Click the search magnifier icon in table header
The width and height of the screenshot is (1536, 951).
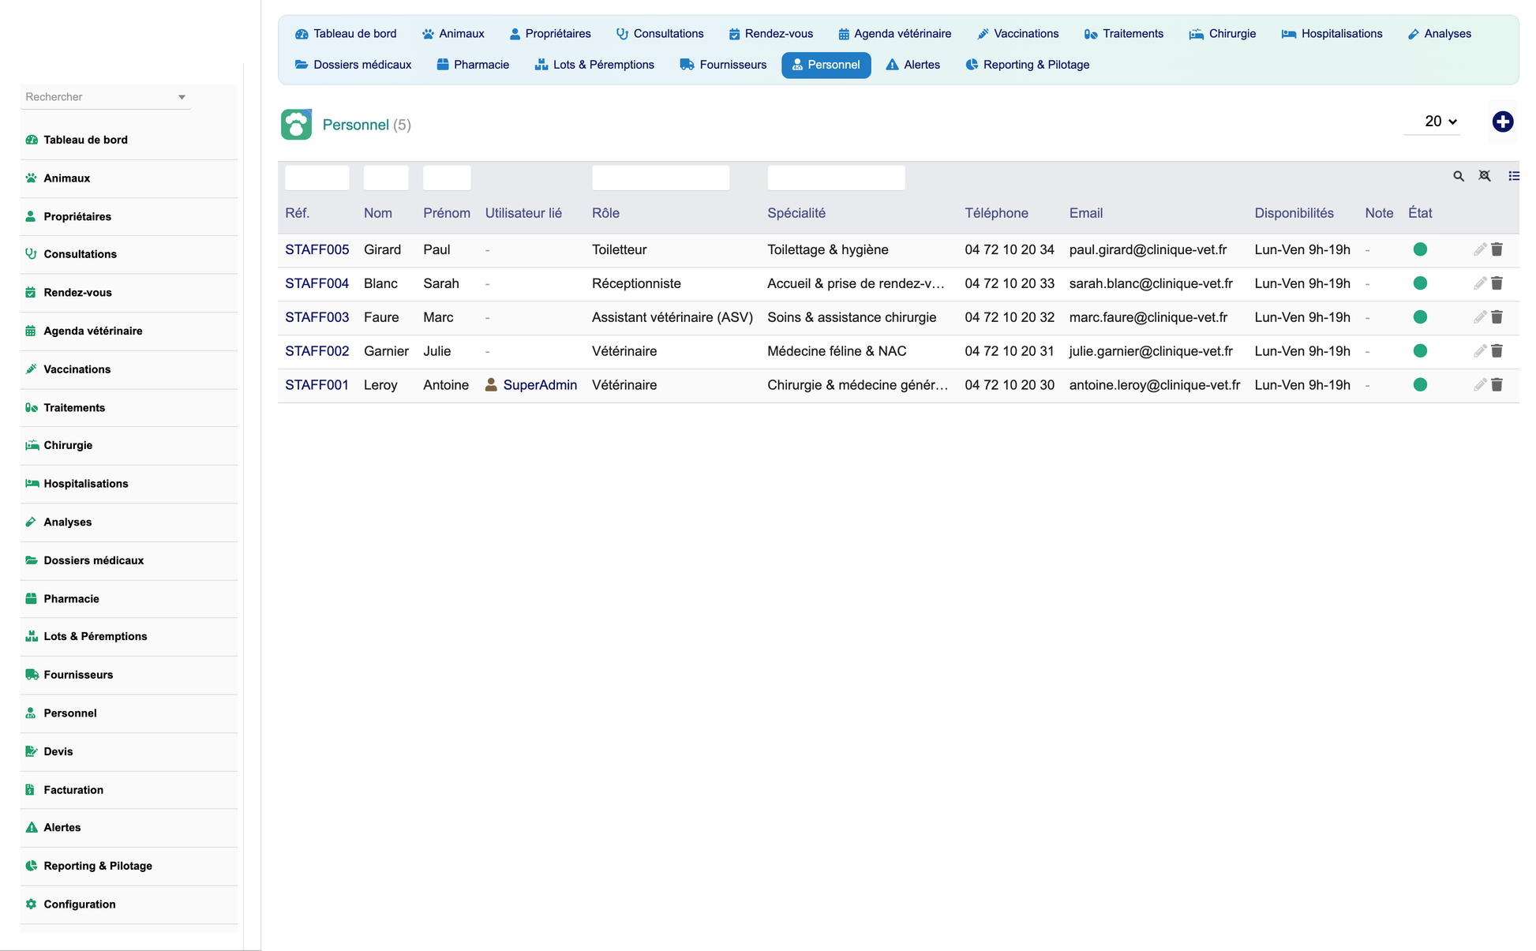1459,176
